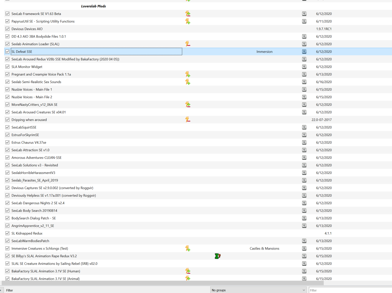Click the conflict lightning icon for SexLab Framework SE

pyautogui.click(x=188, y=14)
